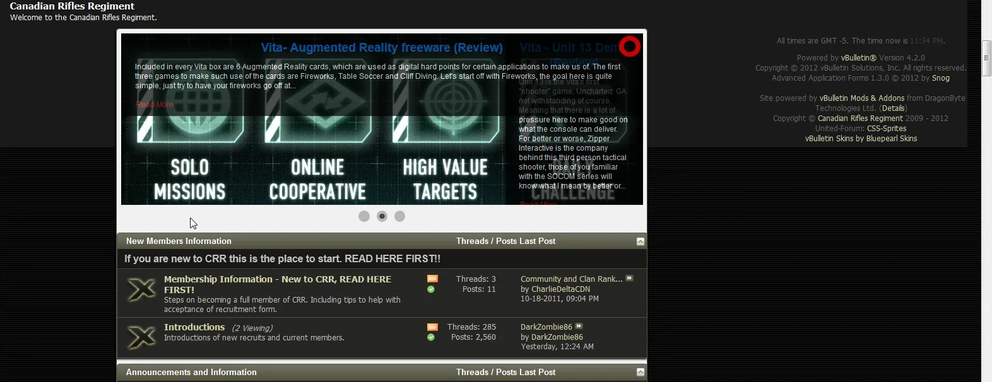Open the Introductions forum
This screenshot has width=992, height=382.
click(194, 327)
